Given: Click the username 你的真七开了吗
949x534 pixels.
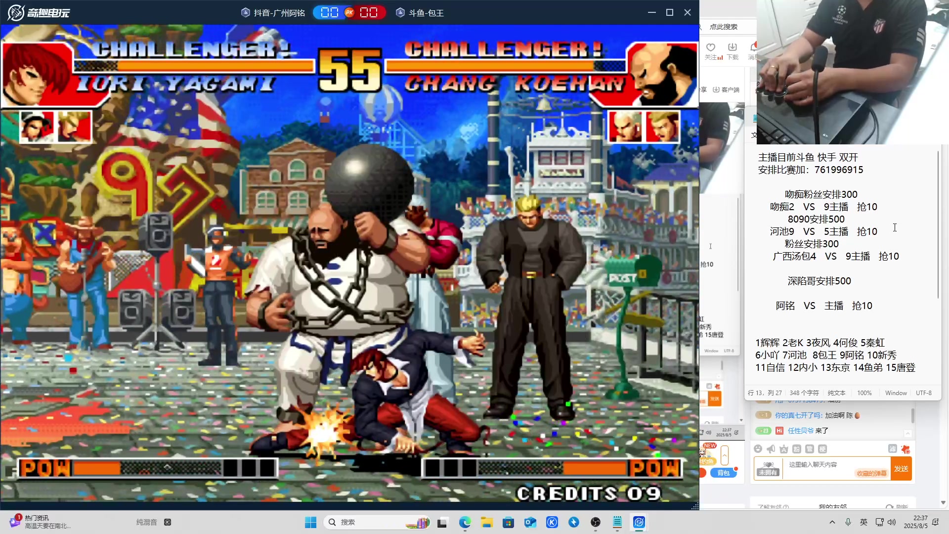Looking at the screenshot, I should 799,415.
